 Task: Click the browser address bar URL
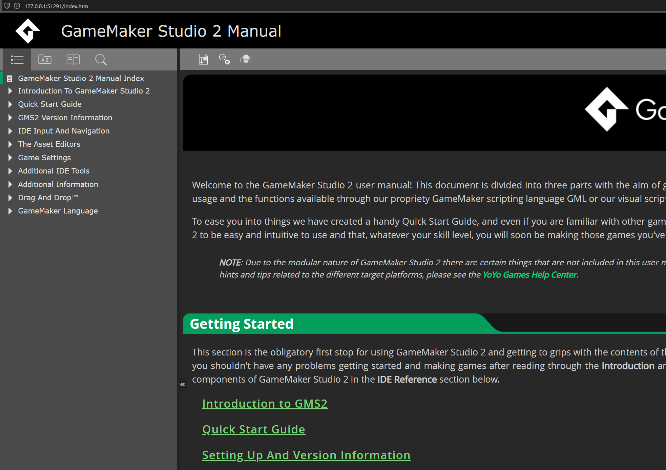(56, 6)
